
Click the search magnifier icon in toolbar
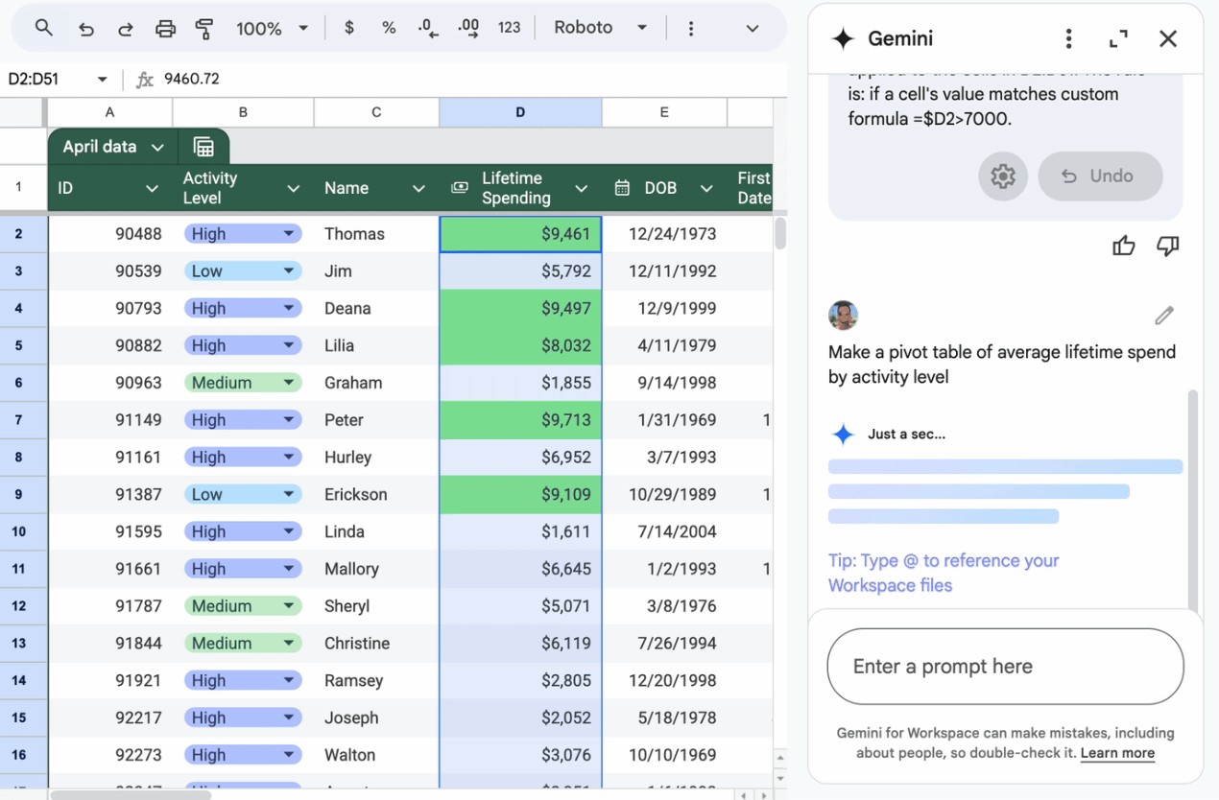tap(43, 28)
